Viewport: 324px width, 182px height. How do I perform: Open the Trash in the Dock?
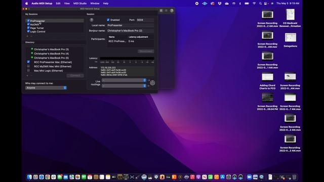pyautogui.click(x=294, y=177)
